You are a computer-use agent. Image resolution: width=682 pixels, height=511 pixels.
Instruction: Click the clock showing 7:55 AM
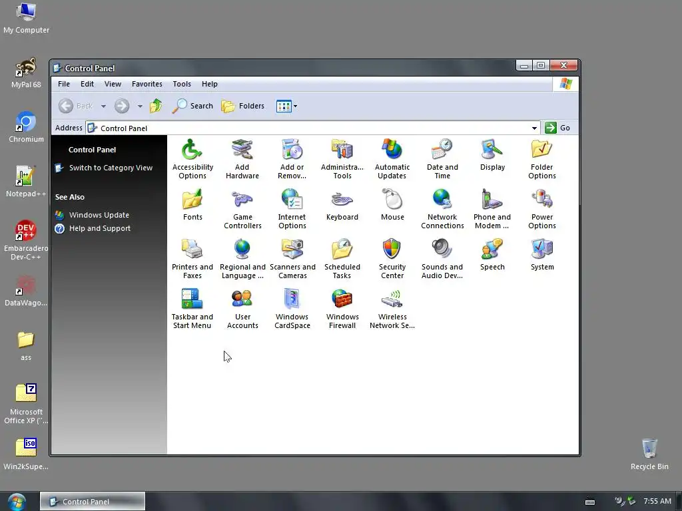point(657,502)
